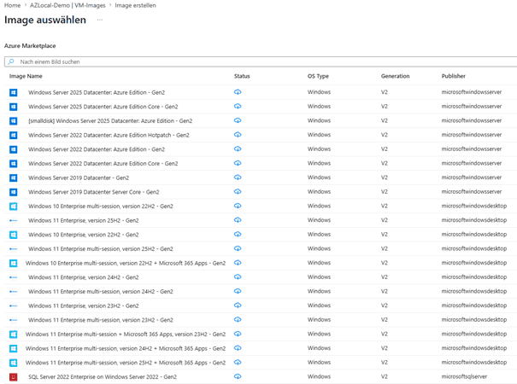The image size is (517, 384).
Task: Sort by the Publisher column header
Action: tap(454, 77)
